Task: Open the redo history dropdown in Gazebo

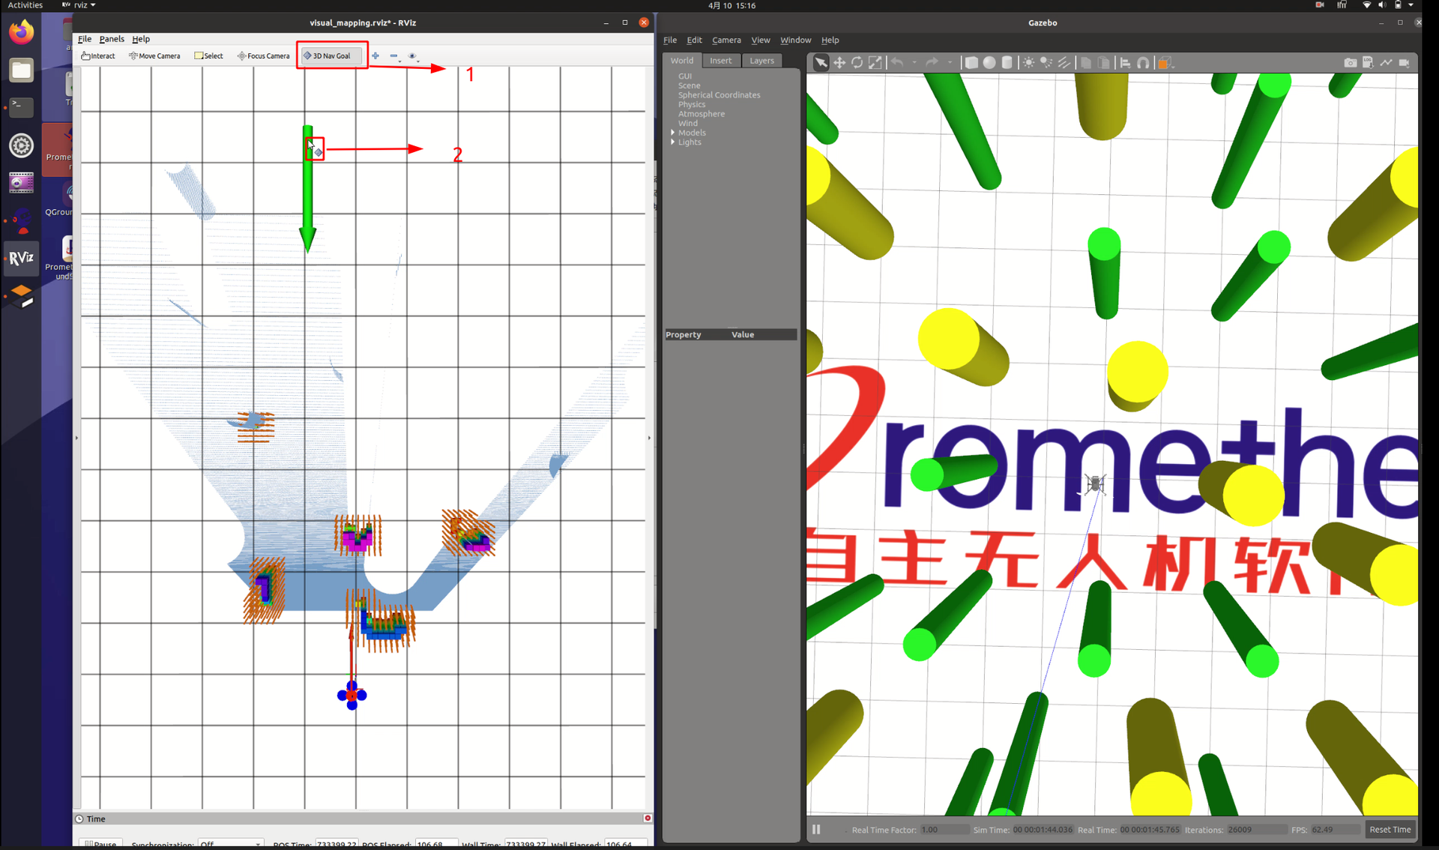Action: coord(950,63)
